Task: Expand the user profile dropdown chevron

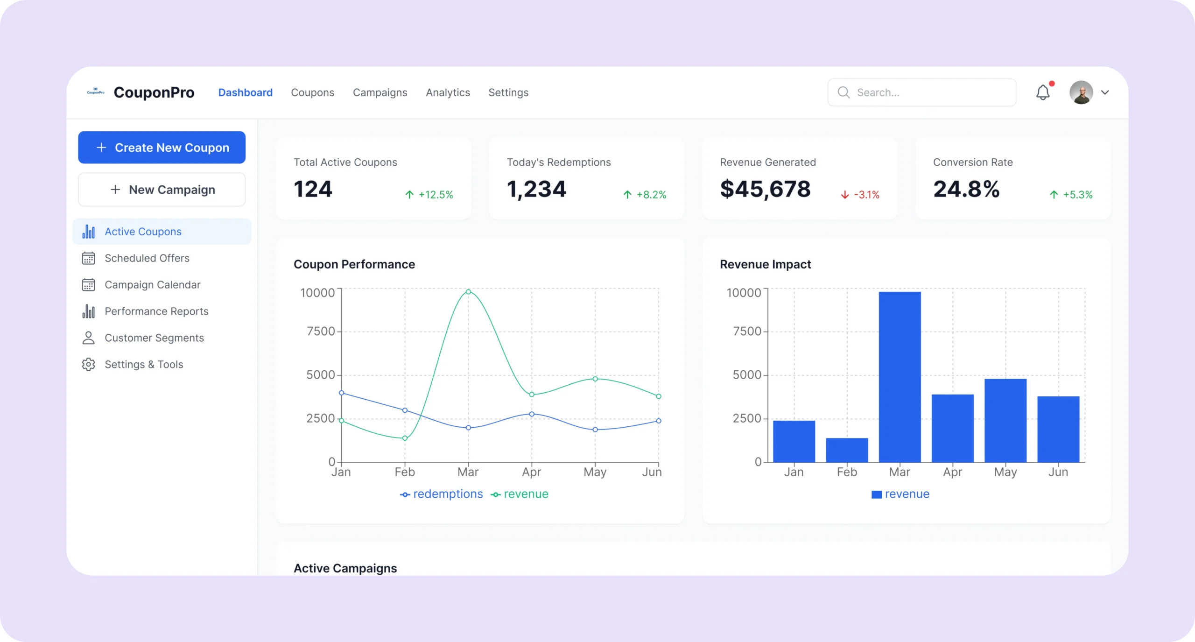Action: (x=1105, y=92)
